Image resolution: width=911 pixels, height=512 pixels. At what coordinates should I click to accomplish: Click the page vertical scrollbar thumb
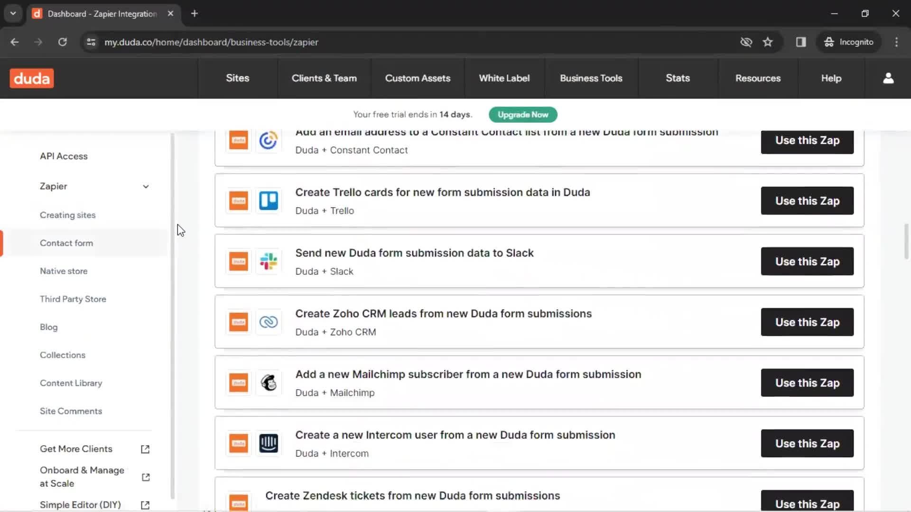point(906,241)
